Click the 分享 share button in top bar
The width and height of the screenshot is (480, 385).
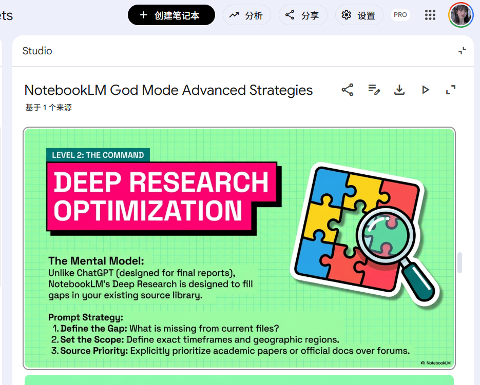[303, 15]
